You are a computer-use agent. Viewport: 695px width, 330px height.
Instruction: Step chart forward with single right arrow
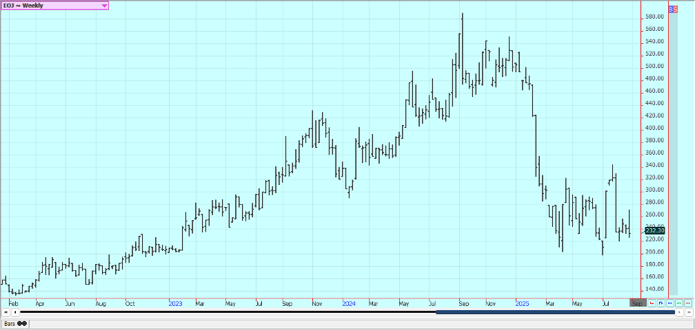click(680, 312)
